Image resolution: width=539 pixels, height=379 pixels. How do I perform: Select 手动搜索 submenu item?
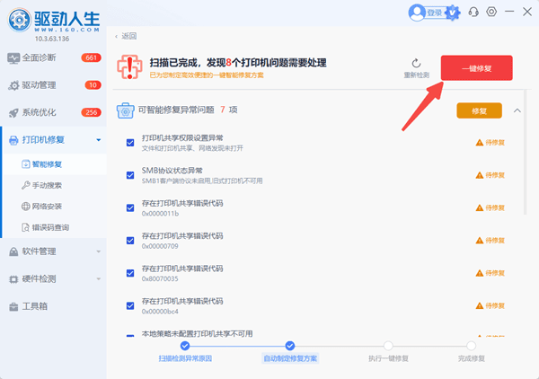55,186
